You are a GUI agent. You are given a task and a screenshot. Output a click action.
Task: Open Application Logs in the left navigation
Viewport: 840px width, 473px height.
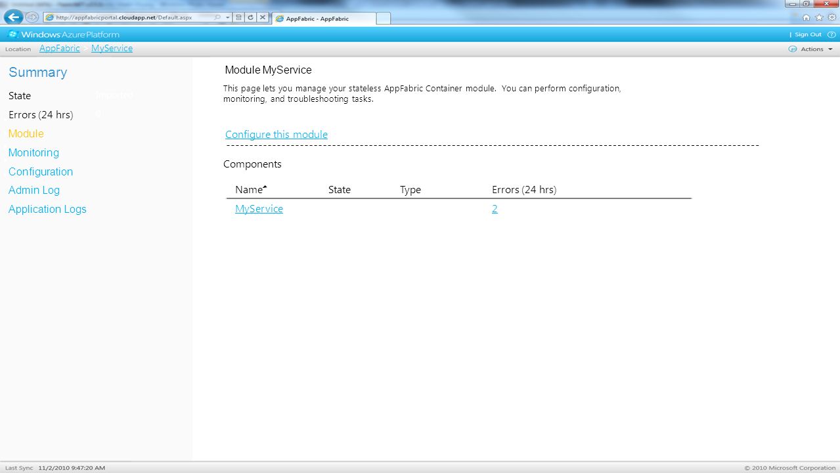click(x=47, y=209)
